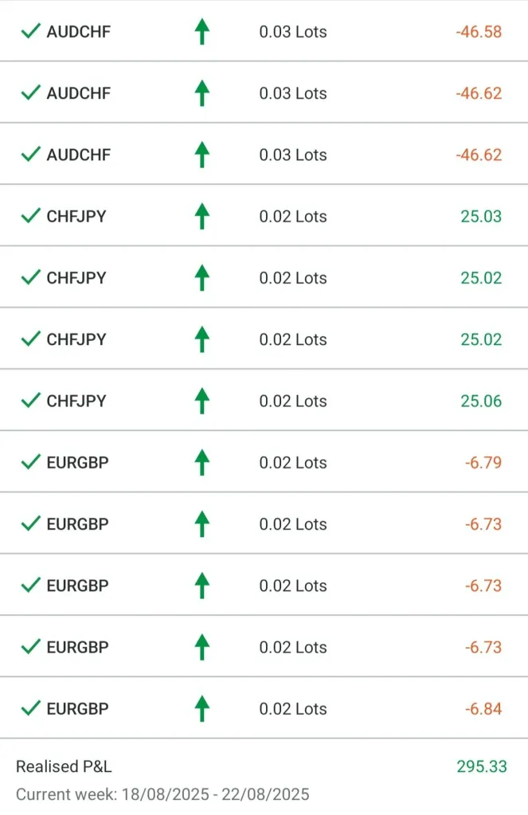This screenshot has width=528, height=815.
Task: Click the up arrow on AUDCHF -46.58 row
Action: [x=202, y=32]
